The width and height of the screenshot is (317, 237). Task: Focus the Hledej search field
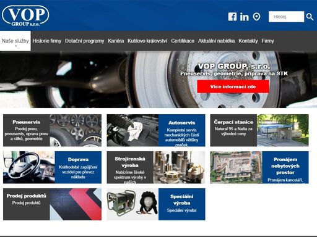coord(286,17)
